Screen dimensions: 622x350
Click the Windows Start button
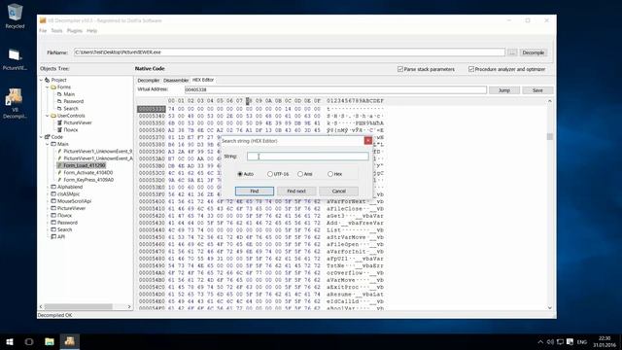(x=10, y=341)
